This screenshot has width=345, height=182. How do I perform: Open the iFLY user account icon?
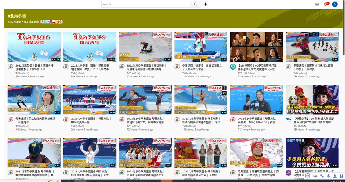point(335,176)
